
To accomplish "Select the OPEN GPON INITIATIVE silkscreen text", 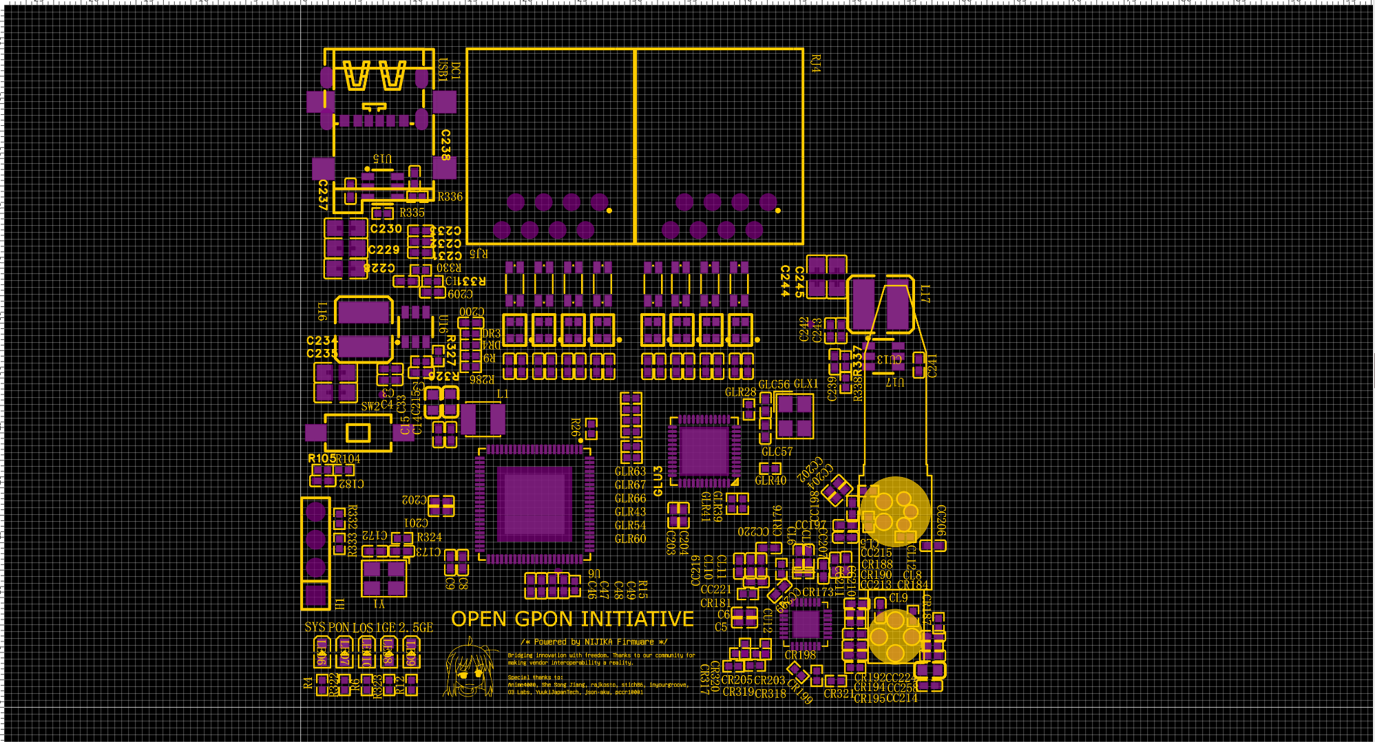I will 572,619.
